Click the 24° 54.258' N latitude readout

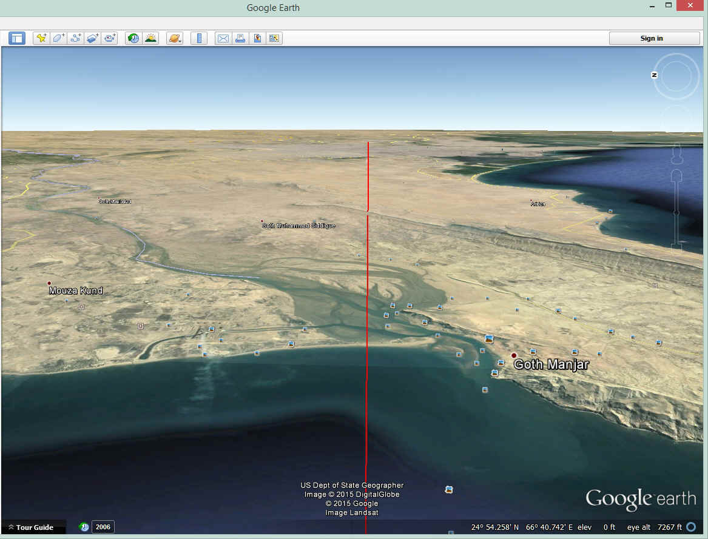point(494,527)
